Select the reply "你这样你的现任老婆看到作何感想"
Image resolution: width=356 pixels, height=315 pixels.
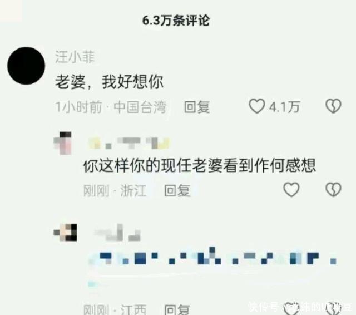pyautogui.click(x=199, y=165)
